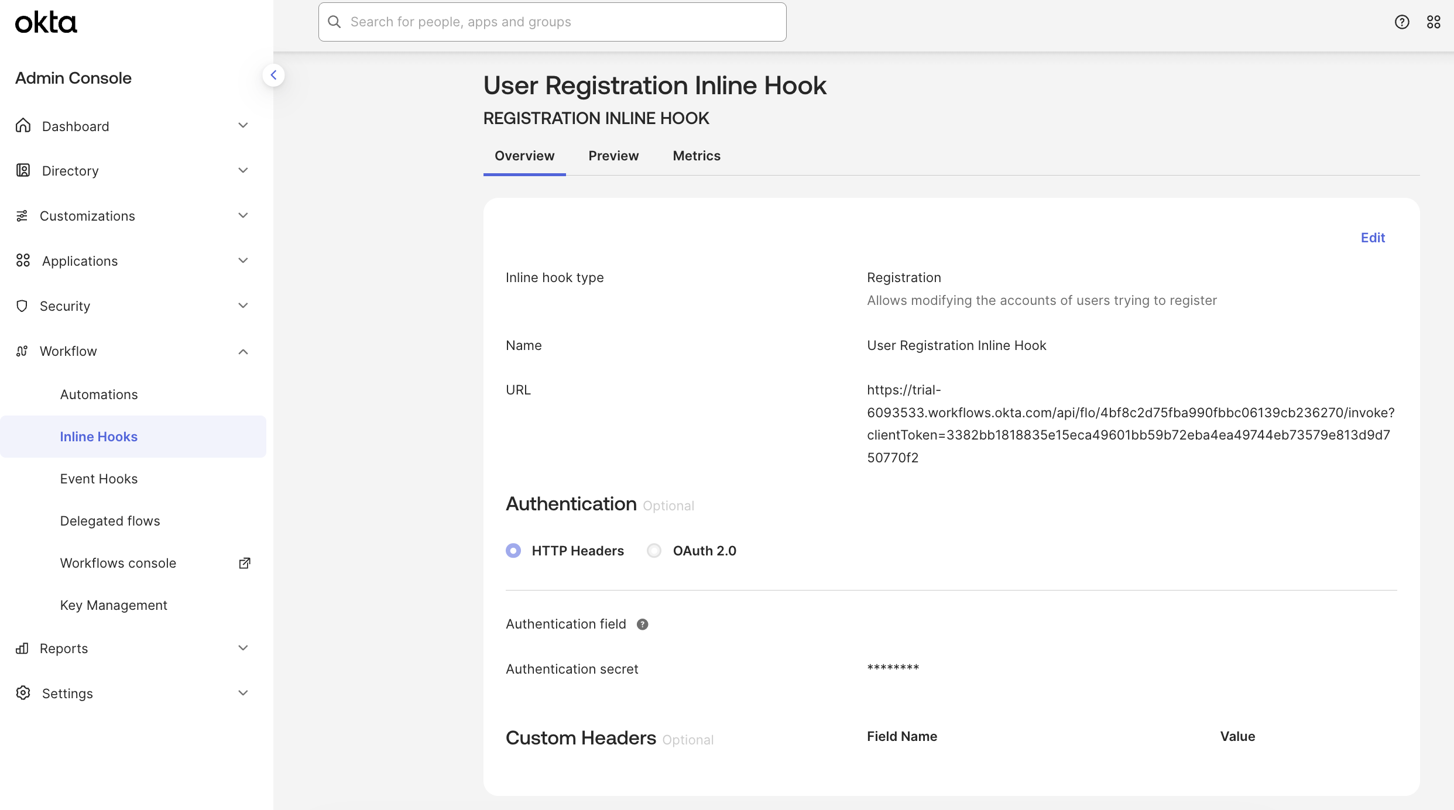Open Key Management in the sidebar
The image size is (1454, 810).
point(114,605)
